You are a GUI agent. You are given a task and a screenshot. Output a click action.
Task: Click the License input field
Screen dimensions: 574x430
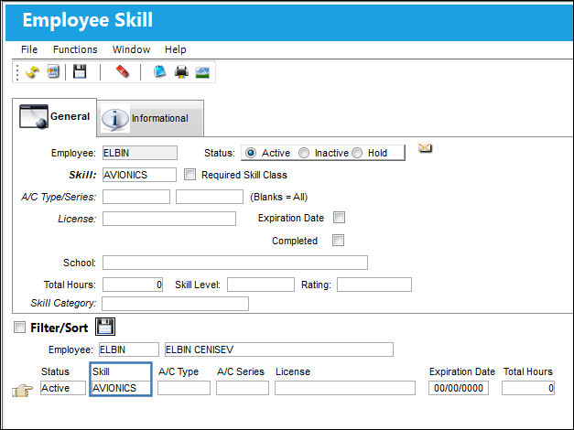tap(169, 219)
